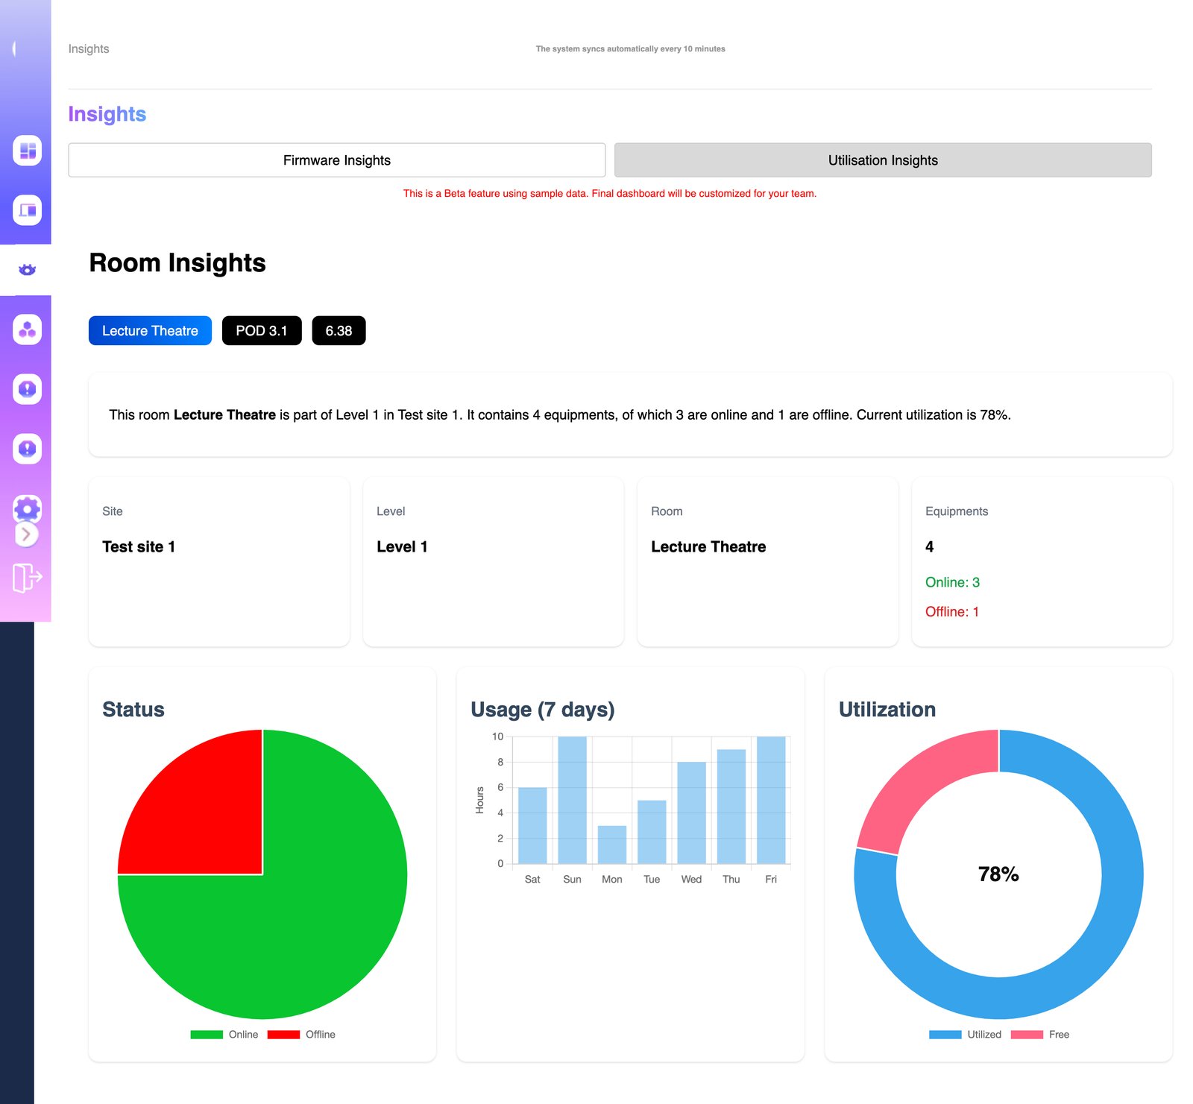Open the hexagon assets icon in the sidebar
Screen dimensions: 1193x1104
(x=27, y=329)
